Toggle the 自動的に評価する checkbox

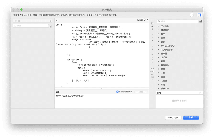117,91
